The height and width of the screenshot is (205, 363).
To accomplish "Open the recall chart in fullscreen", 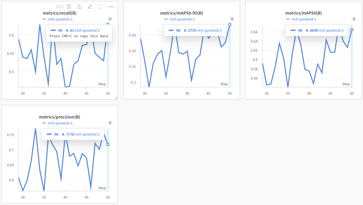I will point(101,7).
